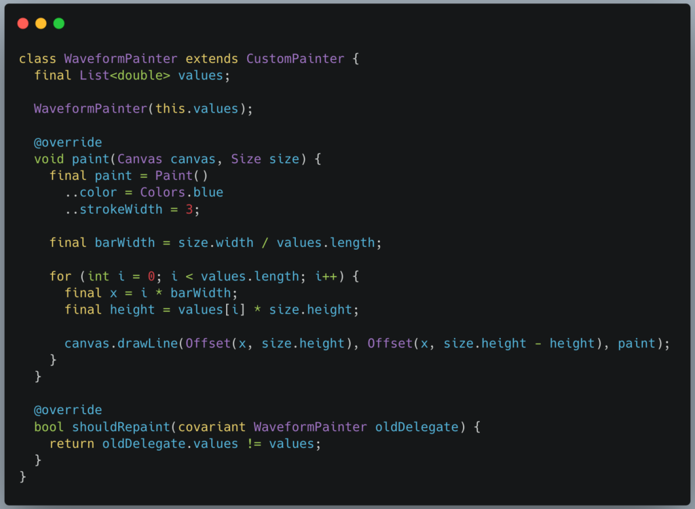Click the green maximize window button
695x509 pixels.
(59, 23)
